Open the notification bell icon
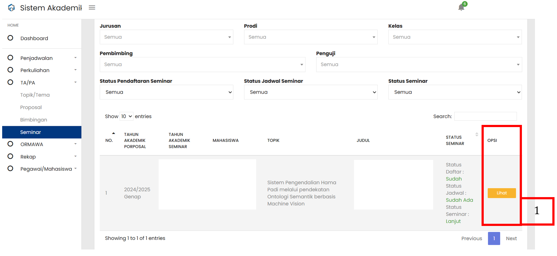The height and width of the screenshot is (256, 557). pos(461,7)
